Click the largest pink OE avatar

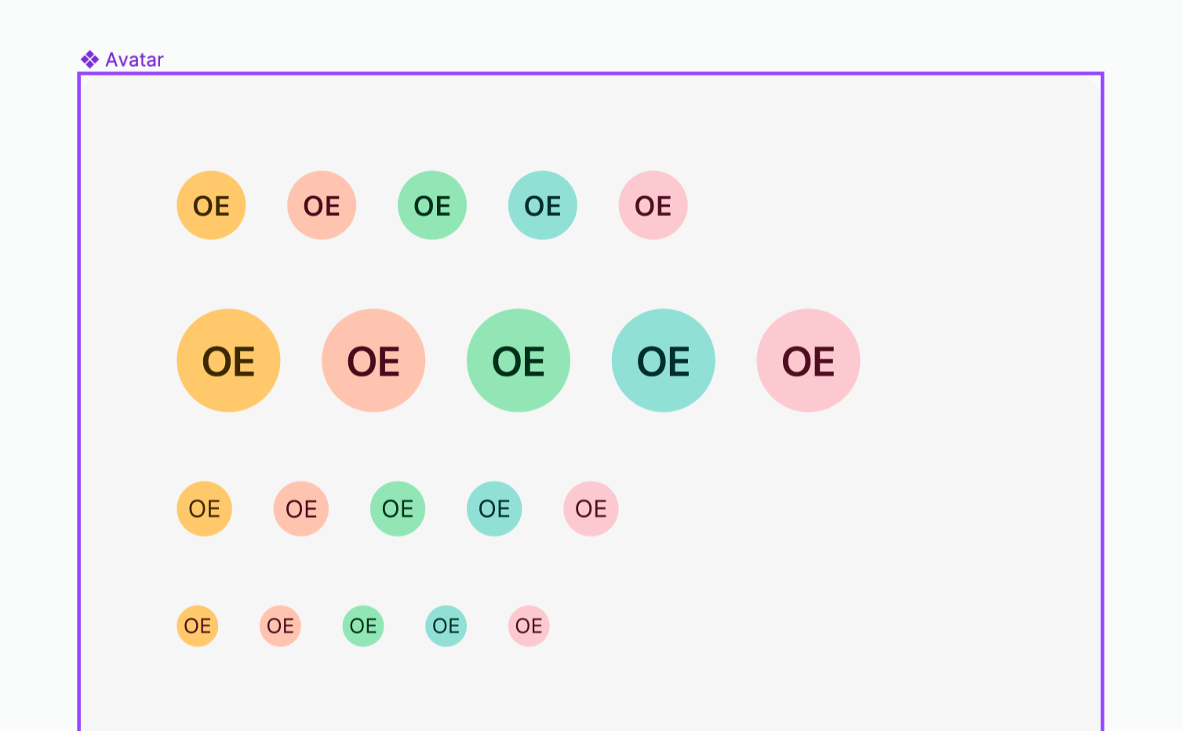(x=809, y=361)
